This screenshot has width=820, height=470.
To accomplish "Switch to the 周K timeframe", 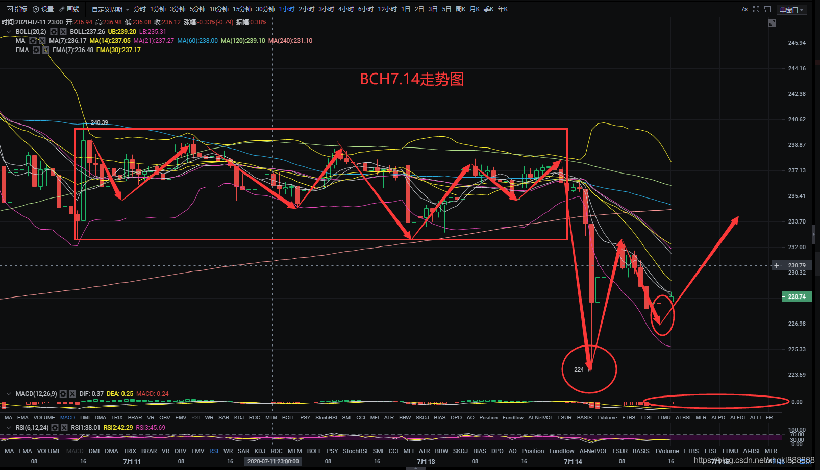I will 460,9.
